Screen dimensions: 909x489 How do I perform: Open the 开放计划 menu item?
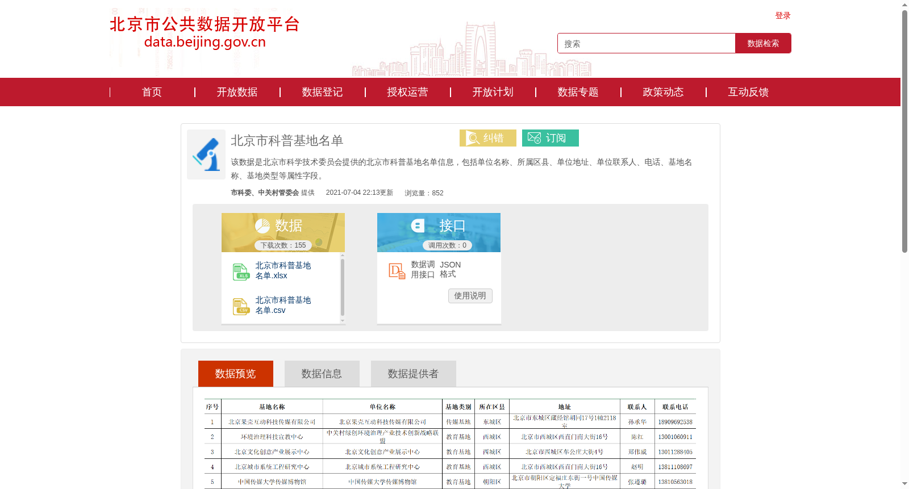coord(493,92)
